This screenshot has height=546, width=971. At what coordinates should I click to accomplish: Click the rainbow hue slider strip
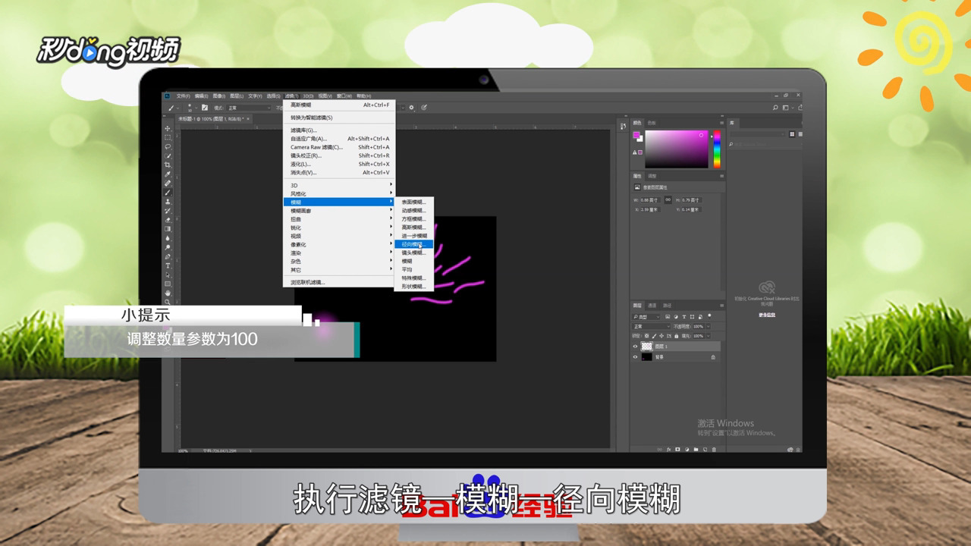(717, 149)
